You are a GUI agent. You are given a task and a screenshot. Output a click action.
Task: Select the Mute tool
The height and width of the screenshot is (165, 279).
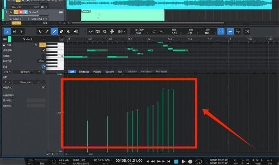(x=68, y=31)
